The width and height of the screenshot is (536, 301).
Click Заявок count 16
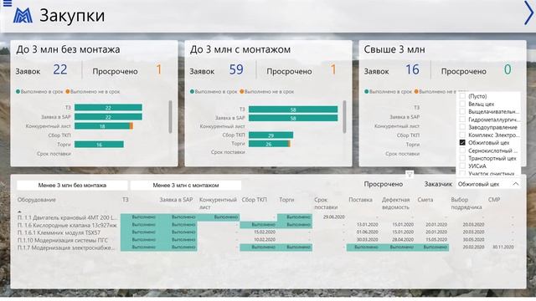(412, 69)
